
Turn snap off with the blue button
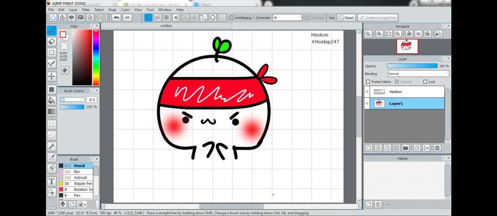148,18
